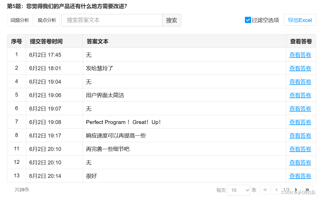Open 查看答卷 link for row 1
The height and width of the screenshot is (197, 320).
[300, 55]
